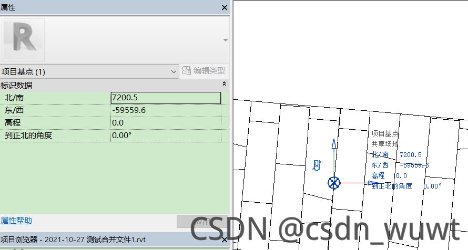Click the canvas 北/南 7200.5 value
The image size is (468, 250).
[410, 154]
